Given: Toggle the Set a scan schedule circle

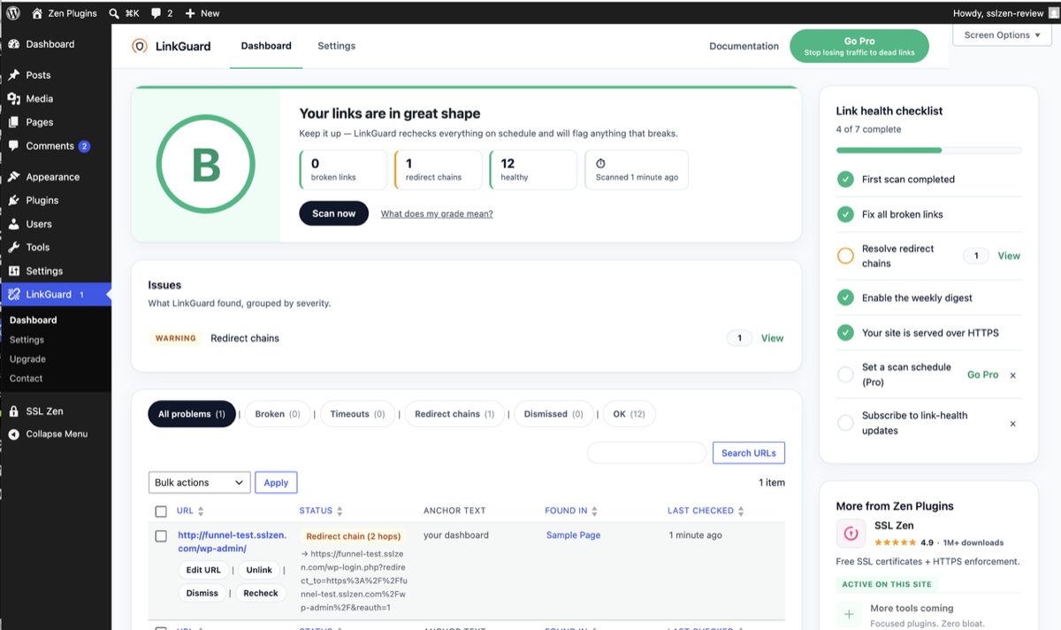Looking at the screenshot, I should point(845,375).
